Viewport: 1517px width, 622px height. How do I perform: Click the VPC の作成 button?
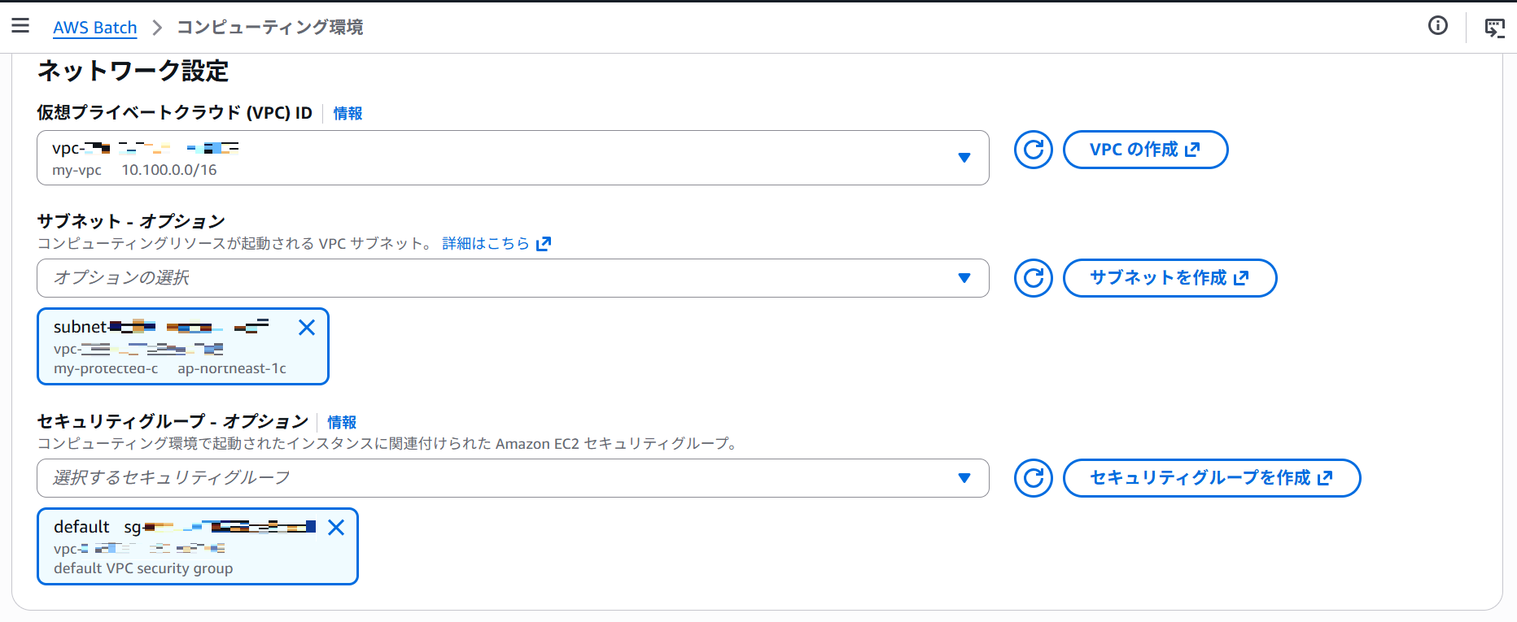click(1145, 150)
